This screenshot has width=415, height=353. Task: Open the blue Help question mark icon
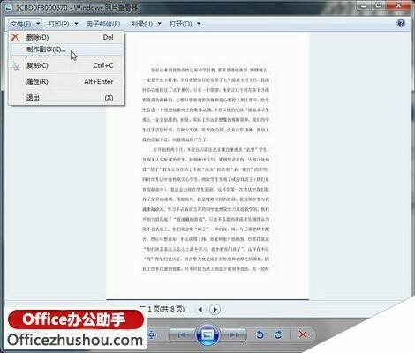401,23
